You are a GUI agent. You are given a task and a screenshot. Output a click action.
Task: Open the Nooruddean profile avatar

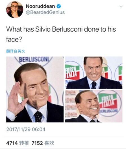pos(15,10)
